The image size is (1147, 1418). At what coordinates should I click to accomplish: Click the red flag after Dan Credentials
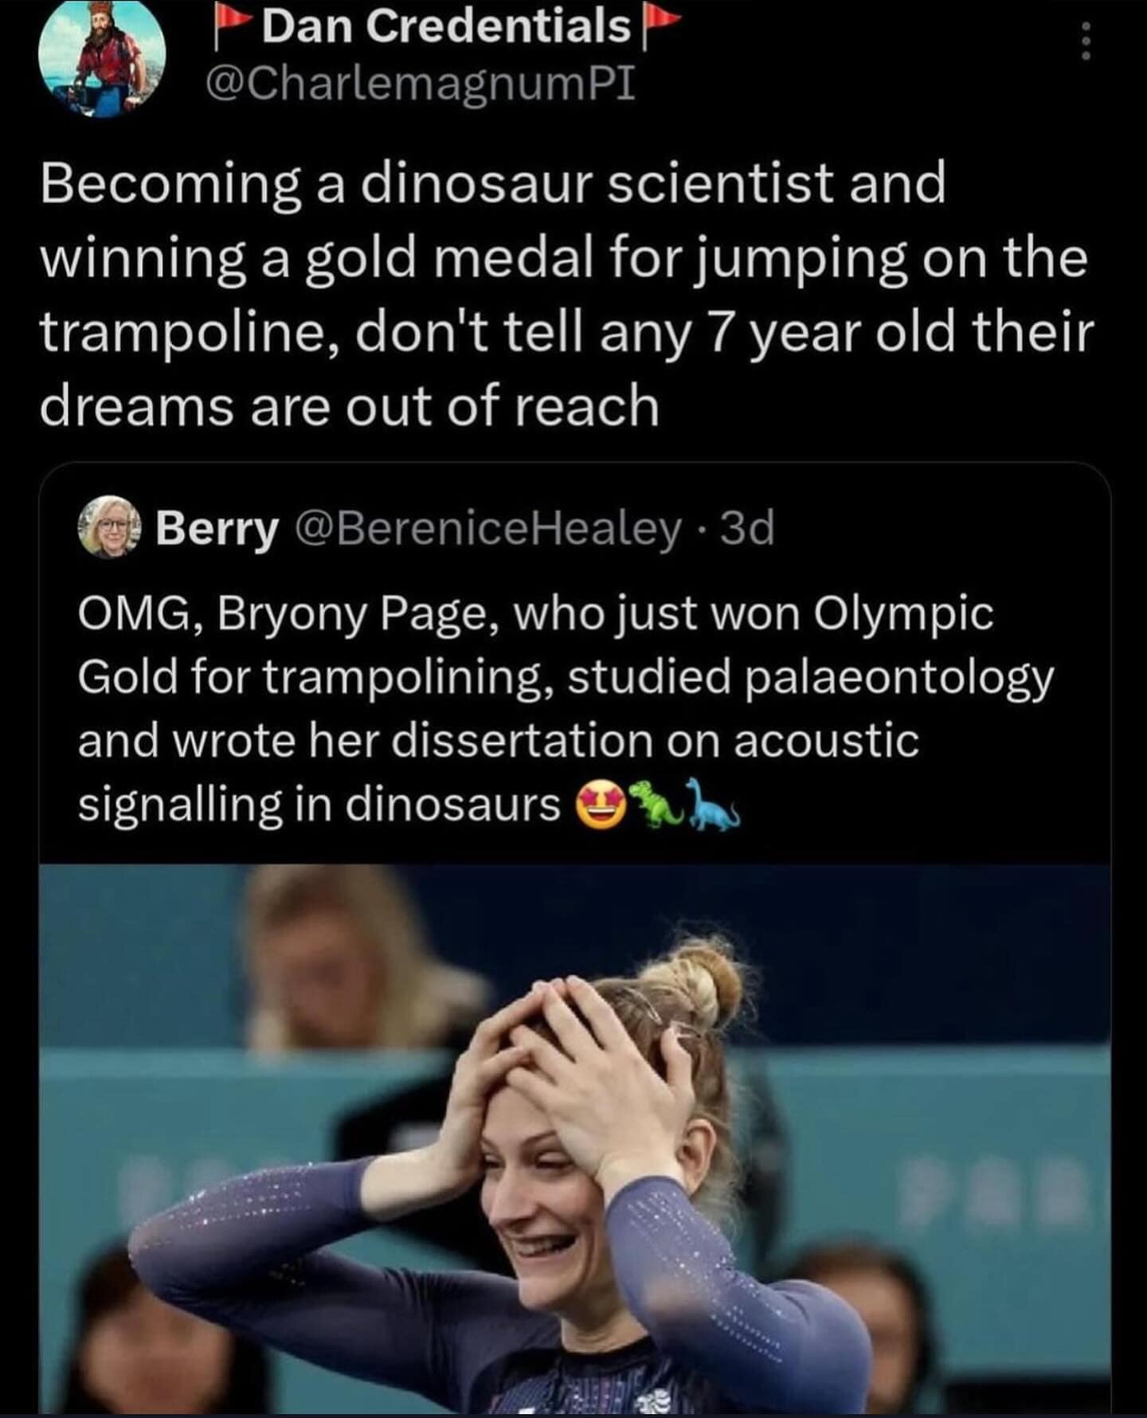(x=657, y=28)
